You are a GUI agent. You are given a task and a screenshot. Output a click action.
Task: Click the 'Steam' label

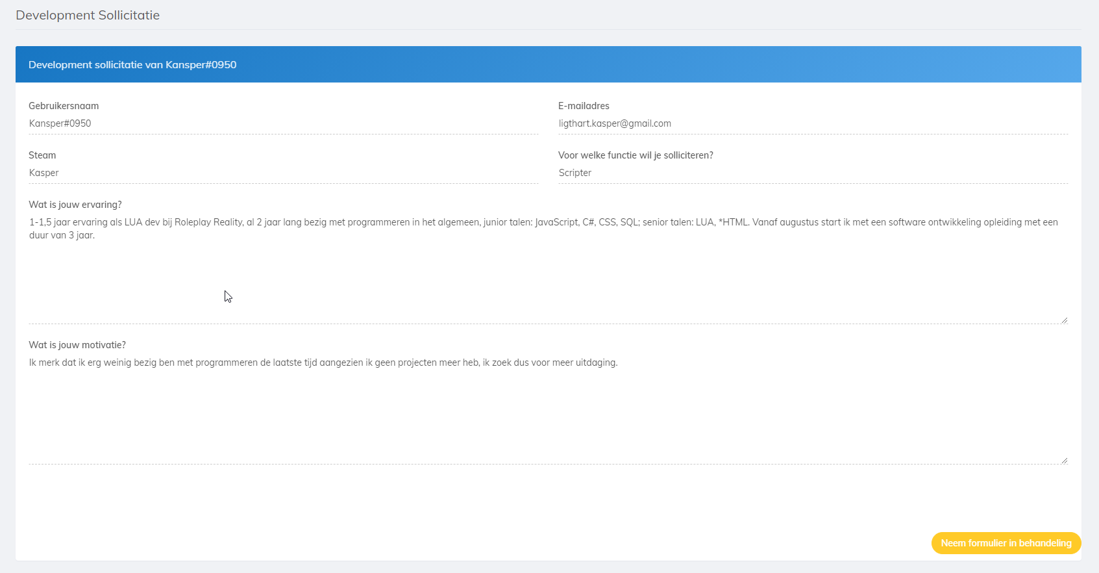[42, 155]
